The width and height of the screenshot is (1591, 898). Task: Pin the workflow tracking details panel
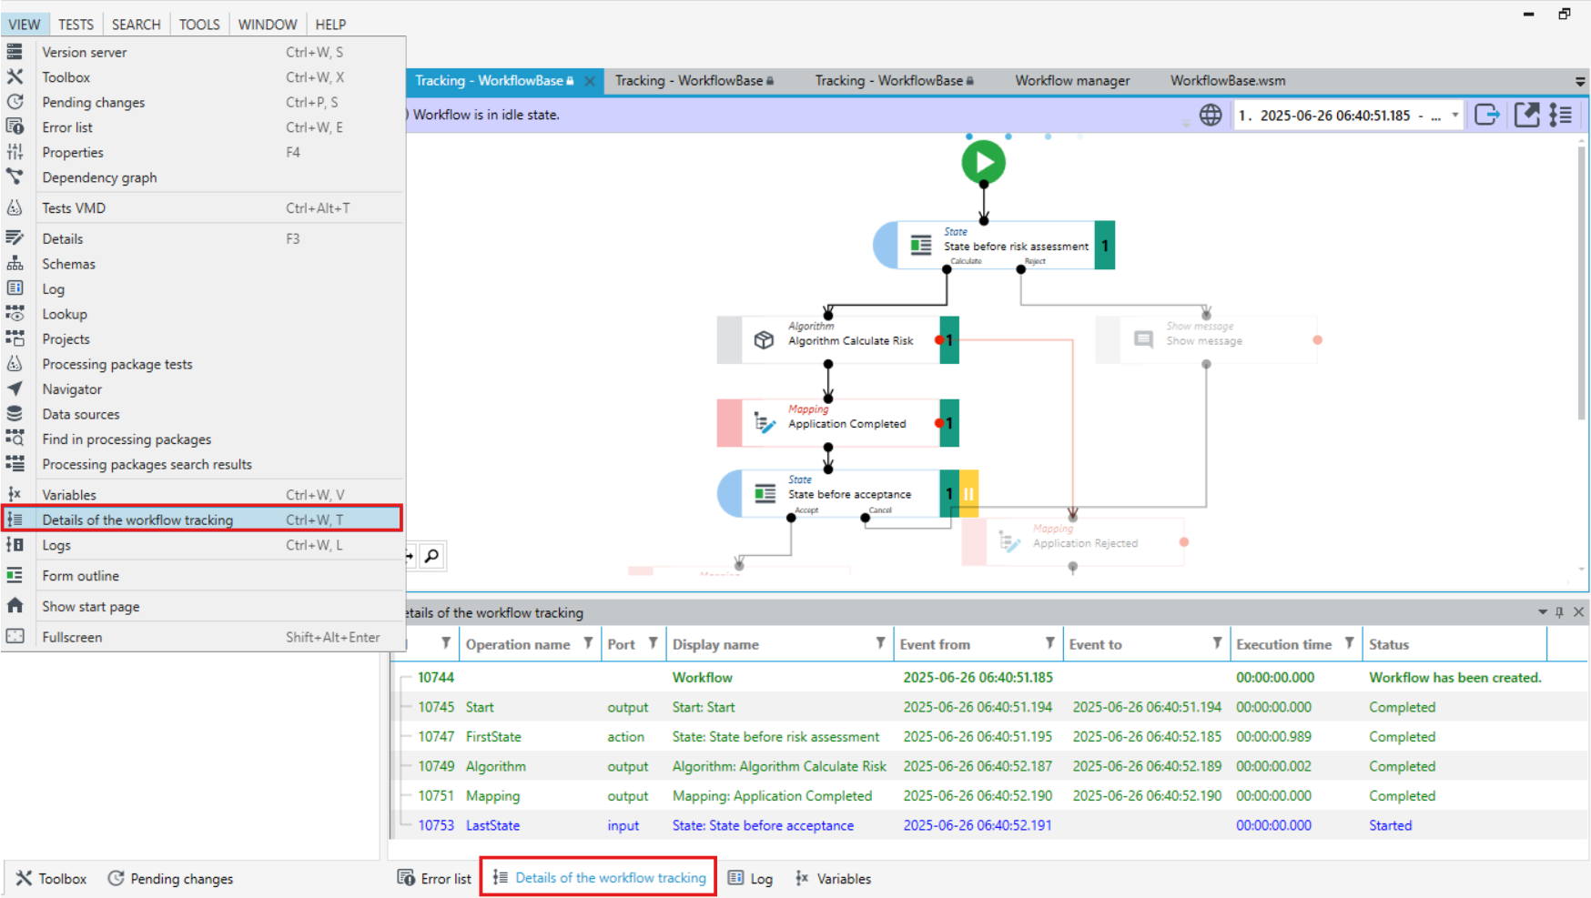[x=1560, y=612]
